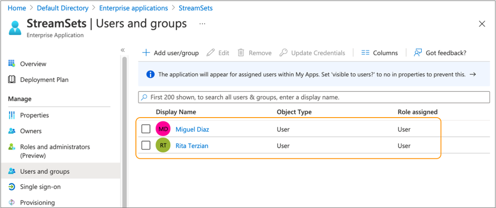Screen dimensions: 496x208
Task: Click the key Update Credentials icon
Action: point(283,53)
